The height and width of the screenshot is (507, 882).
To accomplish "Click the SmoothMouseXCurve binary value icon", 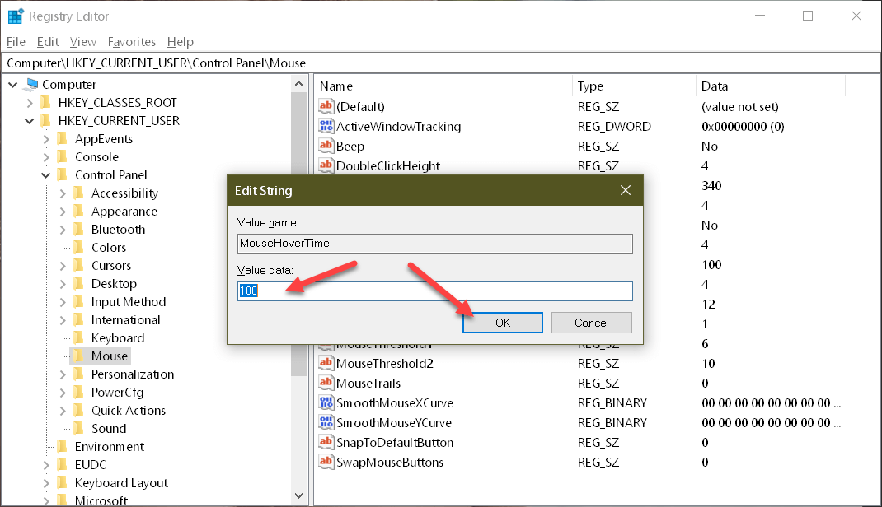I will (326, 402).
